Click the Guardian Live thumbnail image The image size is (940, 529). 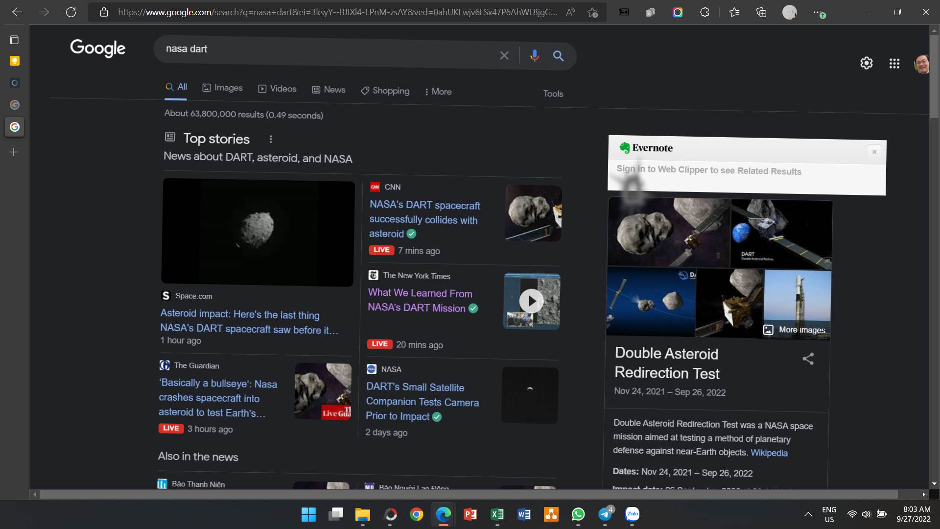[x=323, y=391]
